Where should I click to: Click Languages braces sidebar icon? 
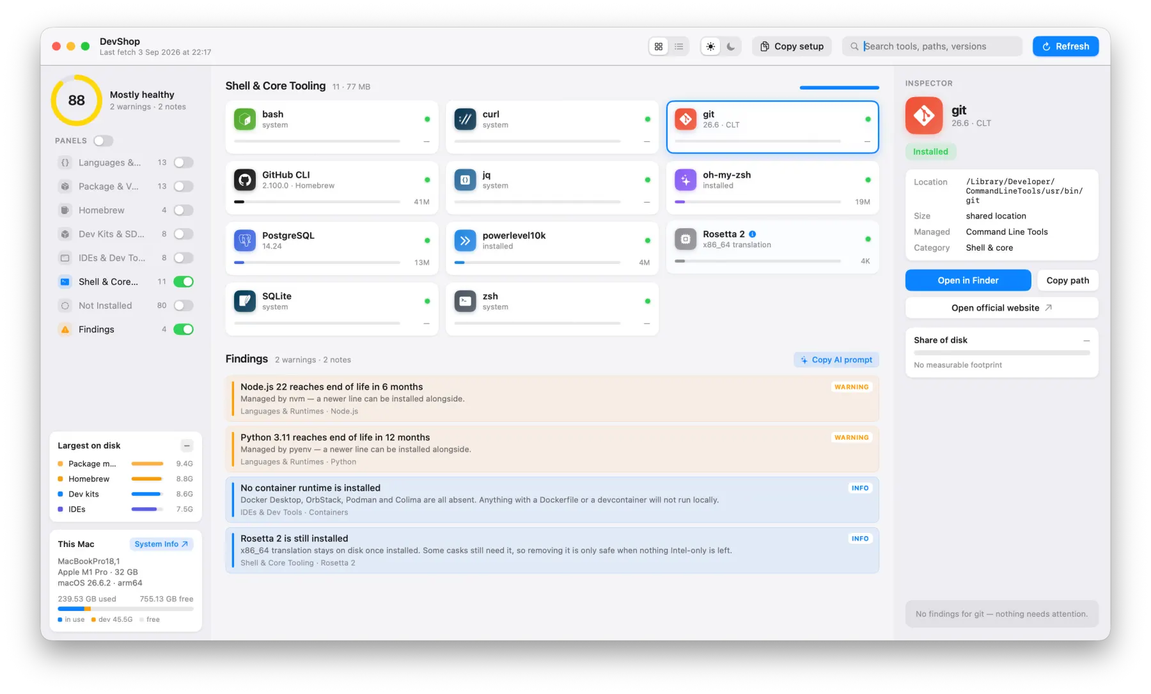click(x=65, y=162)
